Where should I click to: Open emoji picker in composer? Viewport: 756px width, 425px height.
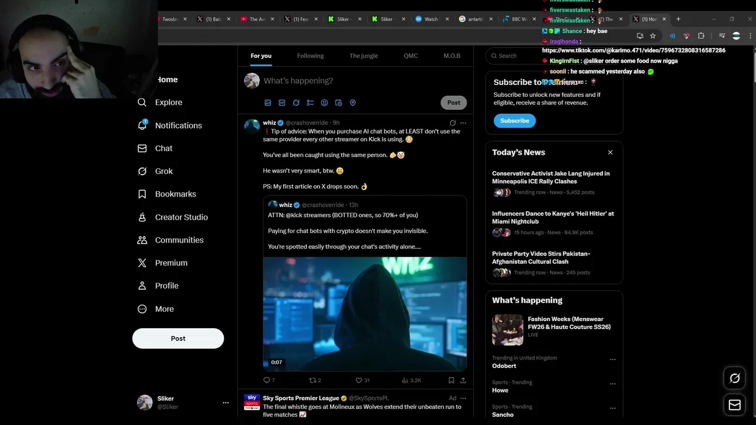click(x=324, y=103)
